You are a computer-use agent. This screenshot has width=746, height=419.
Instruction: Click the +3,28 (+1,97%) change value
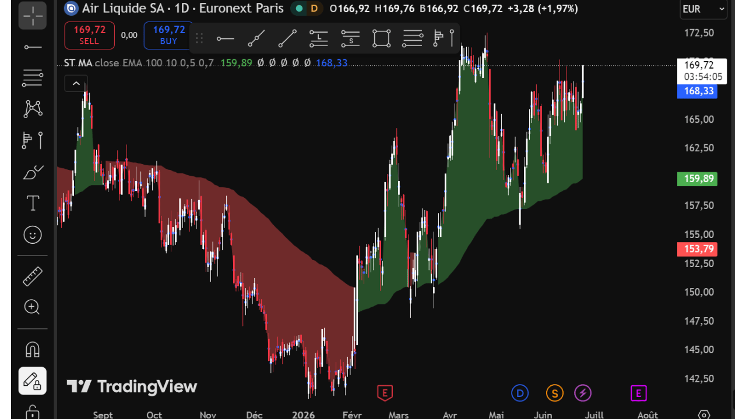coord(543,8)
